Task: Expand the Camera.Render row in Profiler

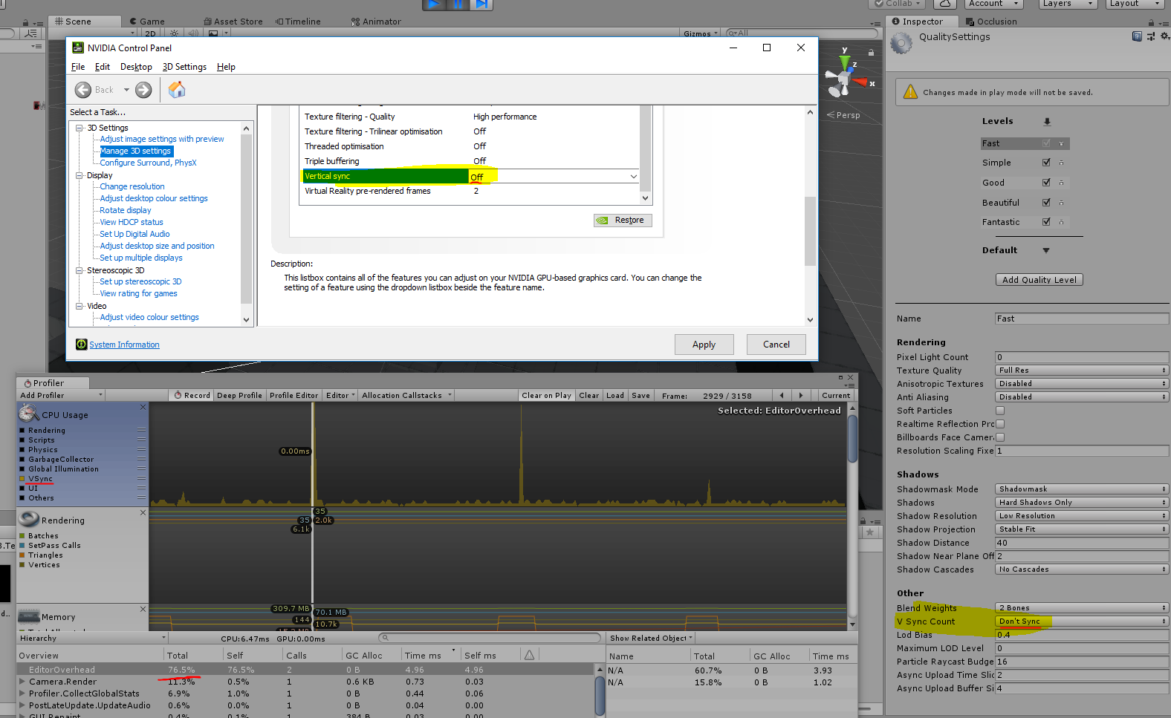Action: click(23, 682)
